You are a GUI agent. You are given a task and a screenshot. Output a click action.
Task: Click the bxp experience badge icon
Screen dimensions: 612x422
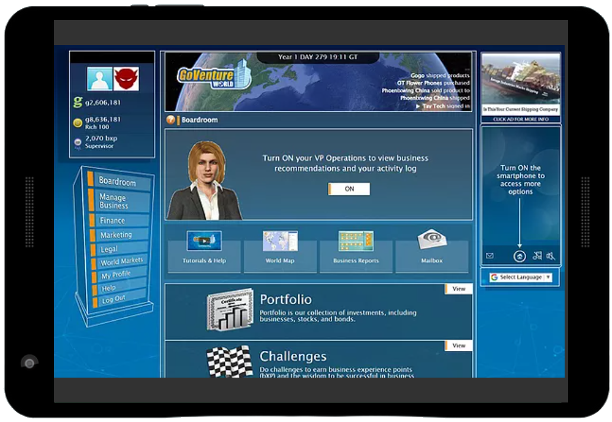pyautogui.click(x=78, y=143)
